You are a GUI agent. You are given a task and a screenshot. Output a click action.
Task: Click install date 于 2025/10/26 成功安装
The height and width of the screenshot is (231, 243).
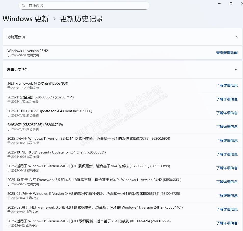click(x=23, y=157)
